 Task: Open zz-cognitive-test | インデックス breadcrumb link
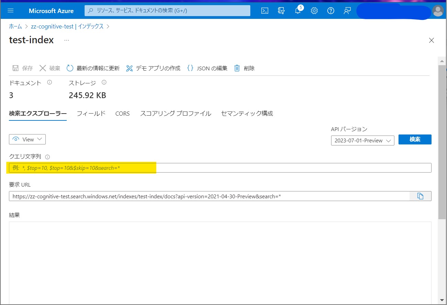[67, 26]
